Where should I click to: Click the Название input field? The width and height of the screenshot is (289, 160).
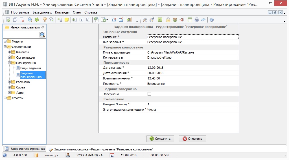pyautogui.click(x=192, y=37)
